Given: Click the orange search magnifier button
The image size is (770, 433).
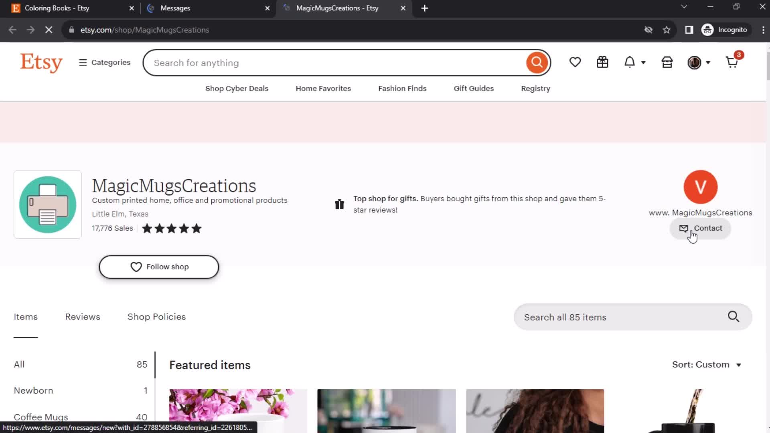Looking at the screenshot, I should [x=537, y=63].
